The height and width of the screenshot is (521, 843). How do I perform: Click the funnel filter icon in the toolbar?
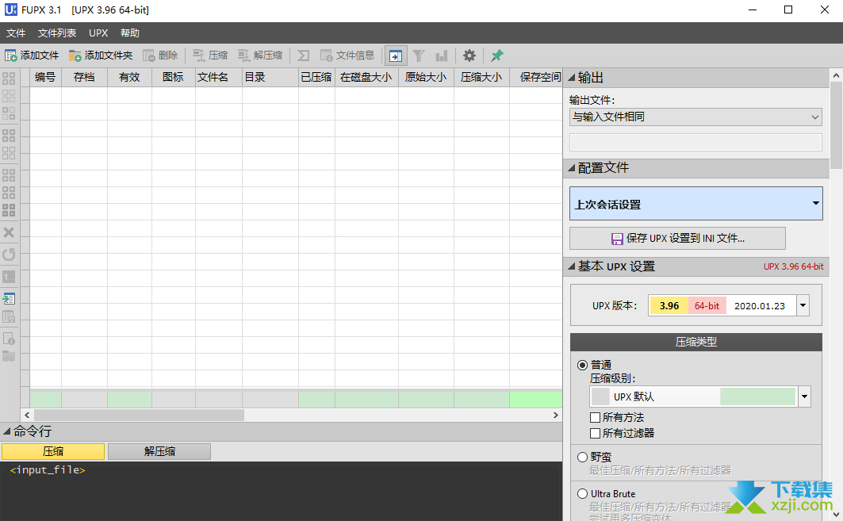pos(419,56)
